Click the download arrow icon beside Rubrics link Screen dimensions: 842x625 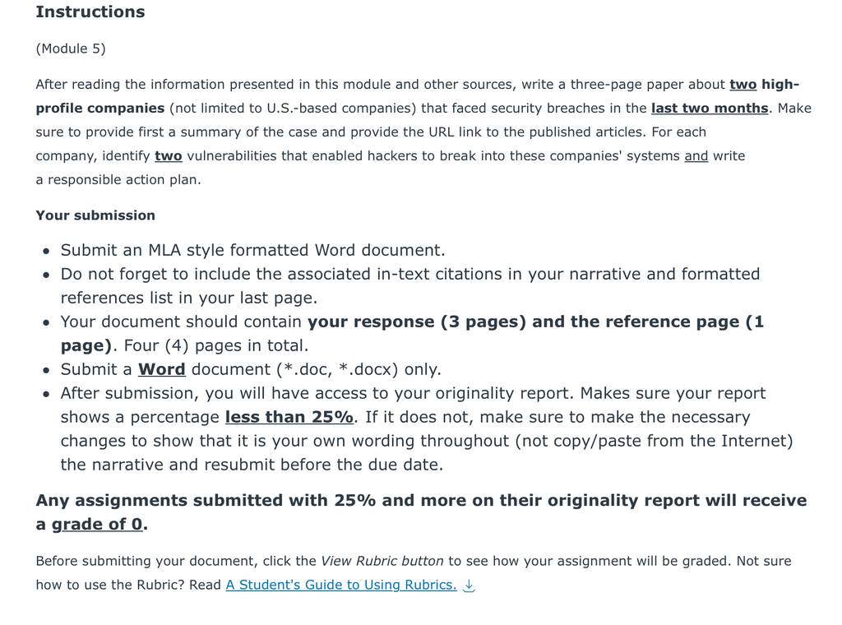[x=469, y=586]
